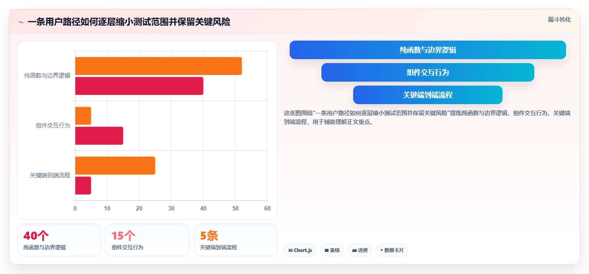589x274 pixels.
Task: Click the x-axis tick value 60
Action: tap(267, 208)
